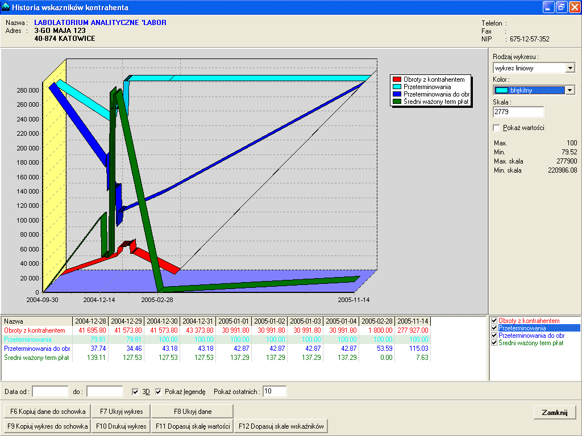Focus the Data od date field
Screen dimensions: 582x436
[x=50, y=392]
